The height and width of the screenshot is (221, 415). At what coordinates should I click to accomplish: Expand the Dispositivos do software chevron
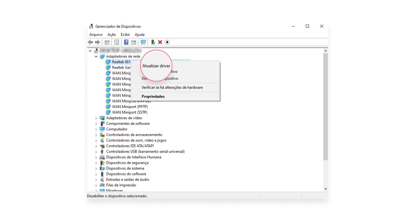tap(96, 174)
